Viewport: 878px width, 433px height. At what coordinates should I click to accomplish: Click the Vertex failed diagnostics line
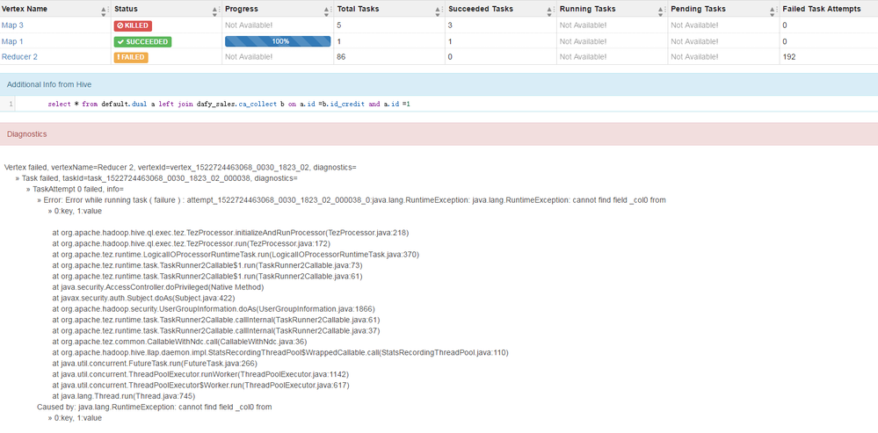tap(180, 167)
